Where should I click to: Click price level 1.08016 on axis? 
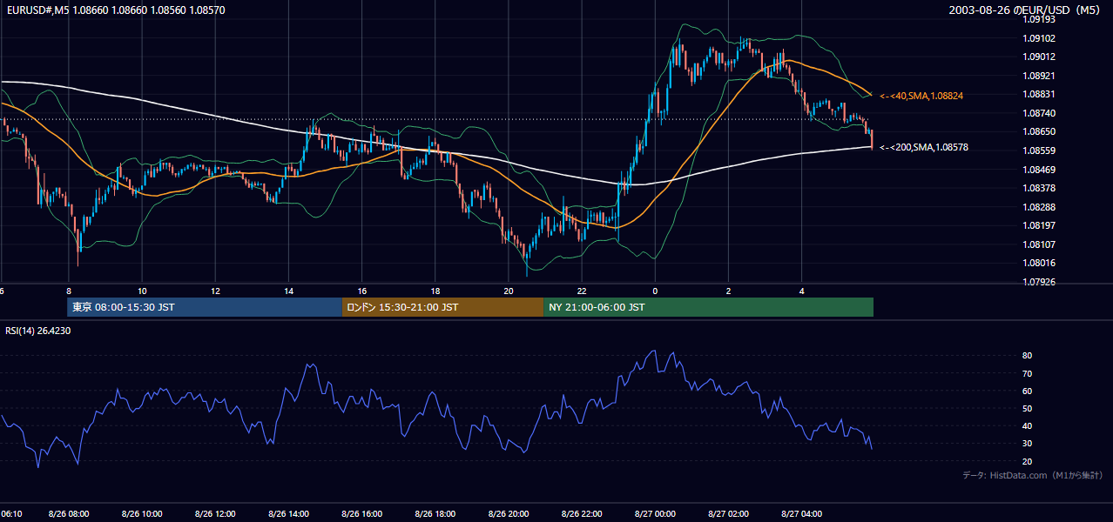(x=1038, y=263)
